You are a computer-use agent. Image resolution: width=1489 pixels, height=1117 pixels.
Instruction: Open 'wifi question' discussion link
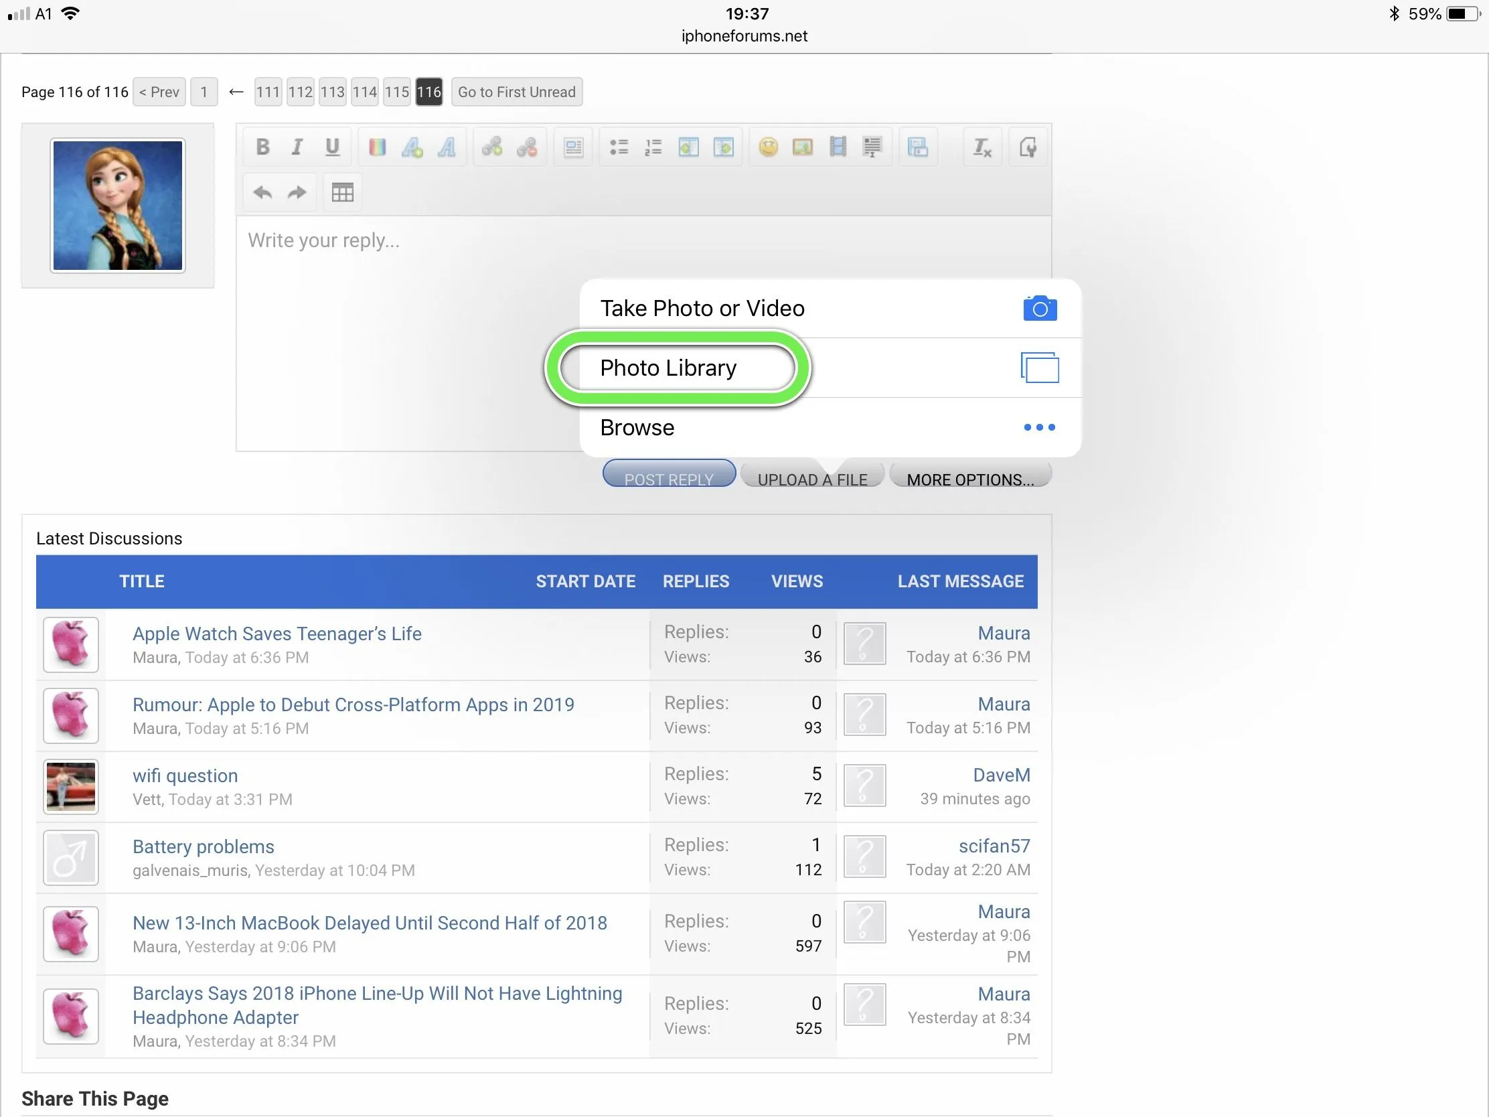pos(185,775)
